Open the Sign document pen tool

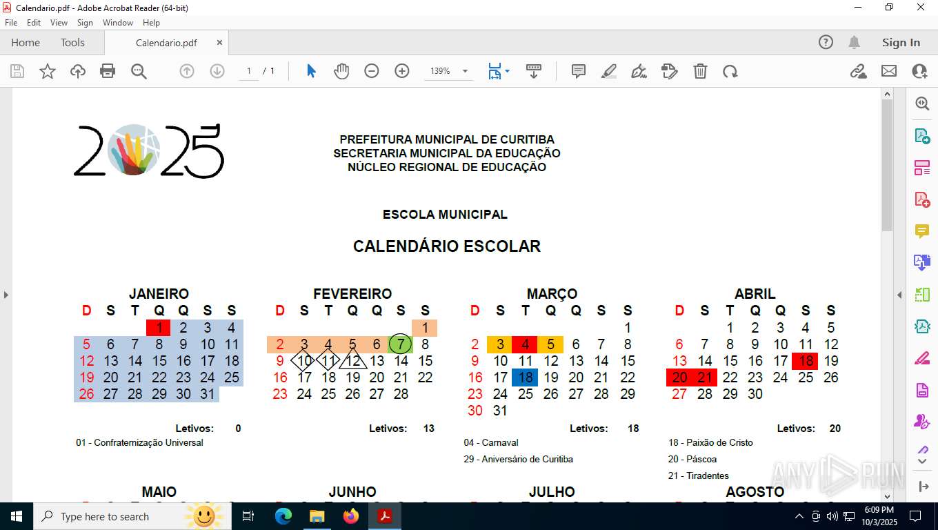click(x=639, y=71)
